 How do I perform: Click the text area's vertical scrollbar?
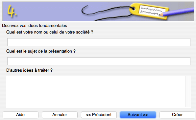tap(188, 92)
